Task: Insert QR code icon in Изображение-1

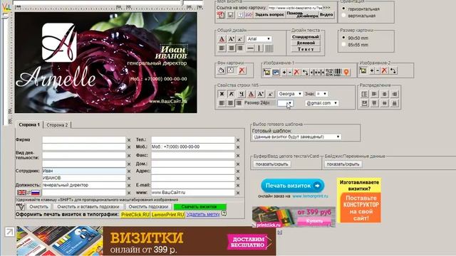Action: point(329,73)
